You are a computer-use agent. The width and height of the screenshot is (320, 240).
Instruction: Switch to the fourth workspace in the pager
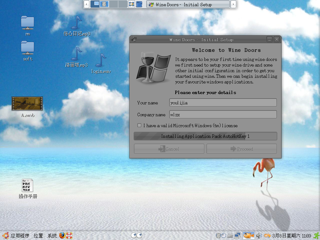[x=123, y=4]
